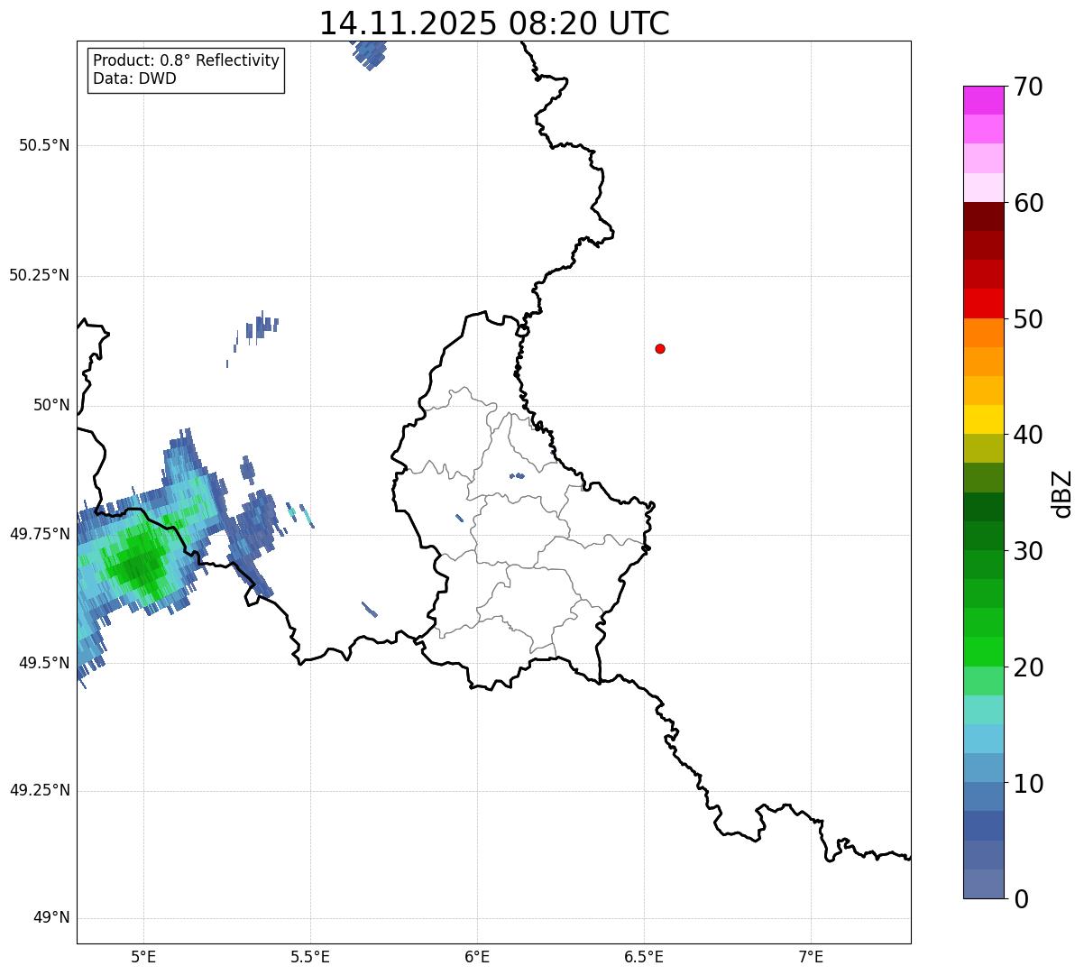Pick the darkest green colorbar swatch near 34 dBZ
1084x975 pixels.
(983, 507)
